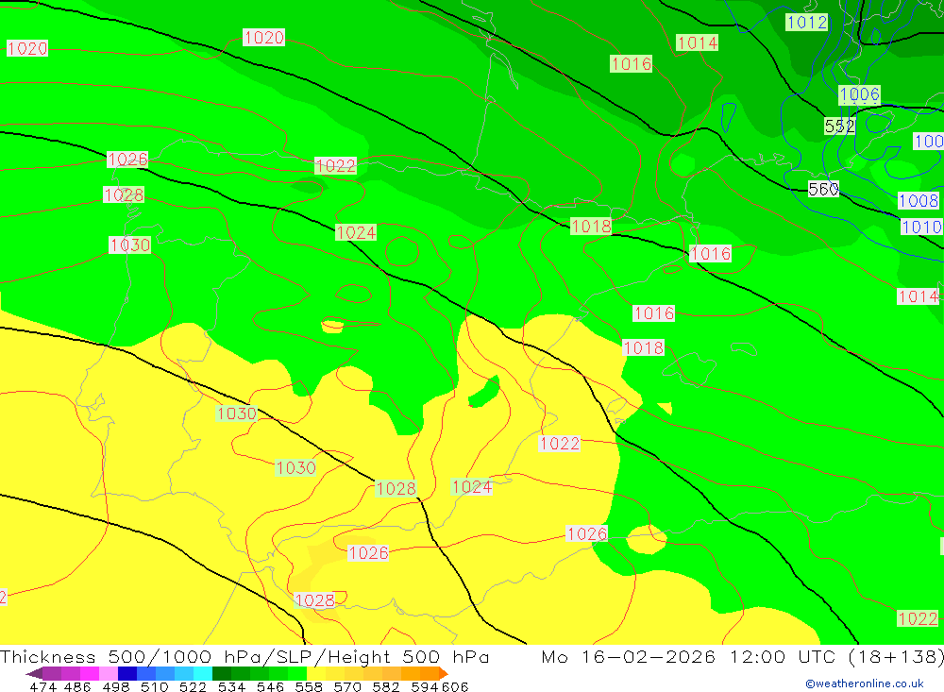Click the 546 legend value
The width and height of the screenshot is (944, 692).
pos(270,686)
